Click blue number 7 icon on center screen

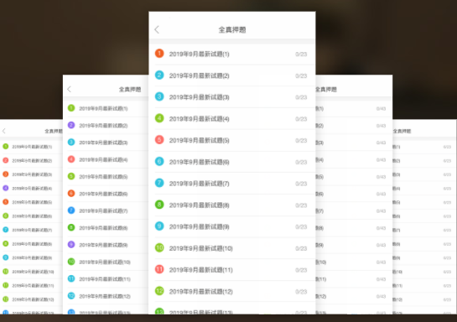coord(159,183)
